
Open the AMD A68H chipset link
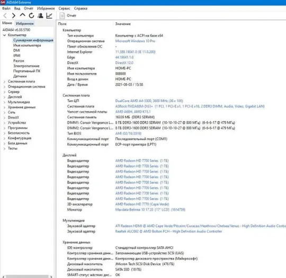133,112
